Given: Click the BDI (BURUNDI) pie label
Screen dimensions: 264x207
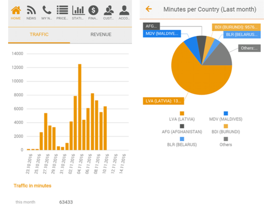Looking at the screenshot, I should click(x=236, y=27).
